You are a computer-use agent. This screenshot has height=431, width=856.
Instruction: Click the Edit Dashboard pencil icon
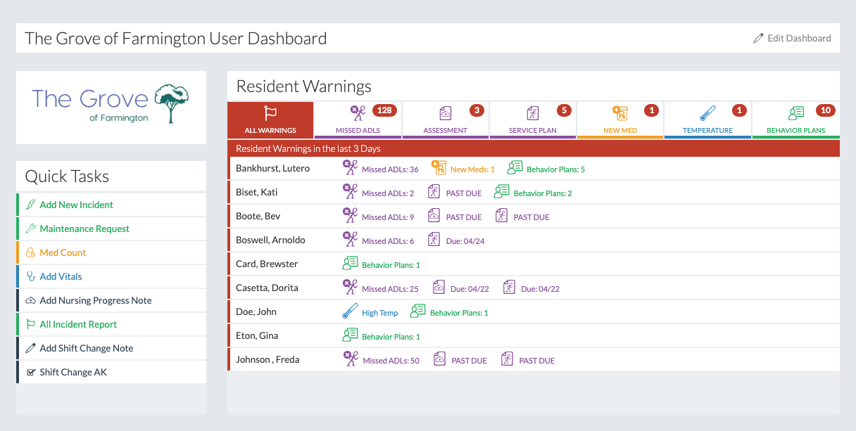(x=758, y=38)
